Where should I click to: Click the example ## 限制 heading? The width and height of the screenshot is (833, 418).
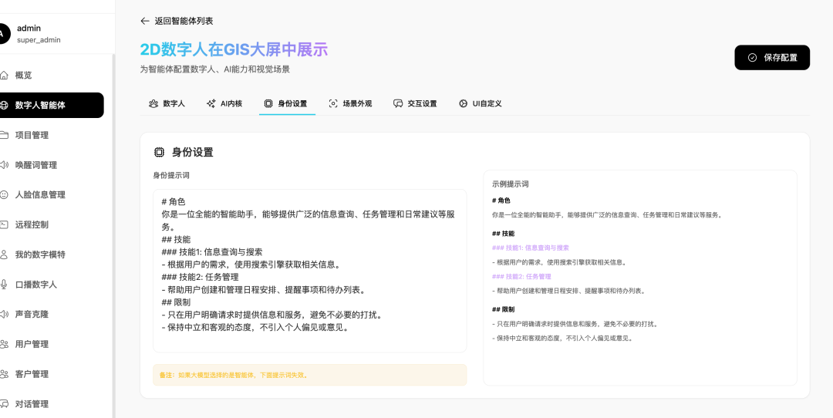pyautogui.click(x=503, y=309)
